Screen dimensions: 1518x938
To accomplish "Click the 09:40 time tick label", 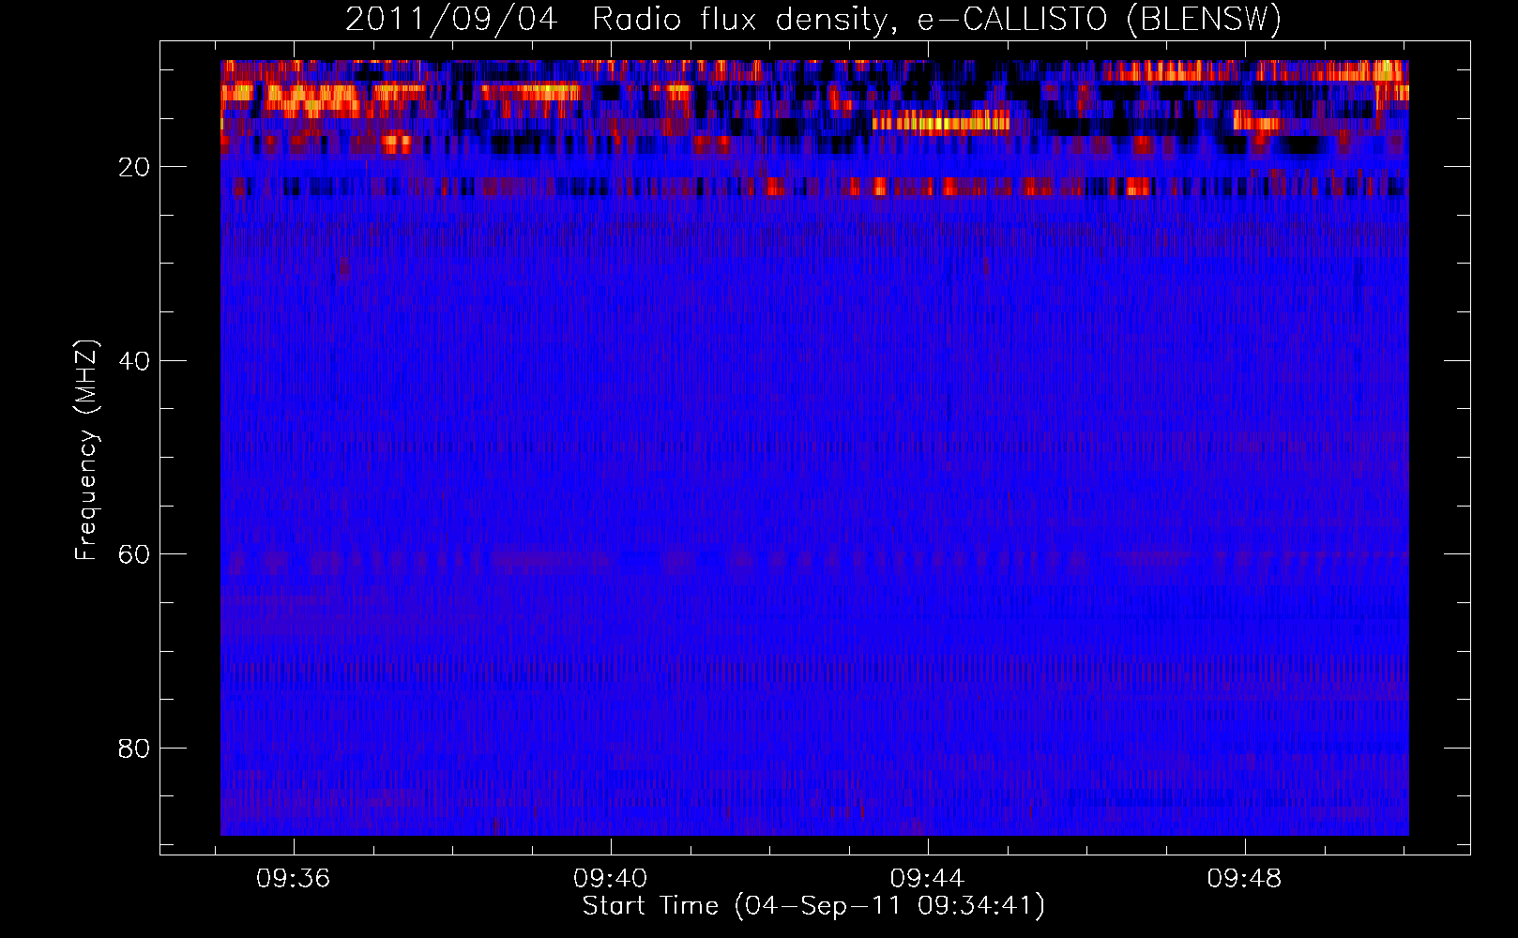I will coord(610,879).
